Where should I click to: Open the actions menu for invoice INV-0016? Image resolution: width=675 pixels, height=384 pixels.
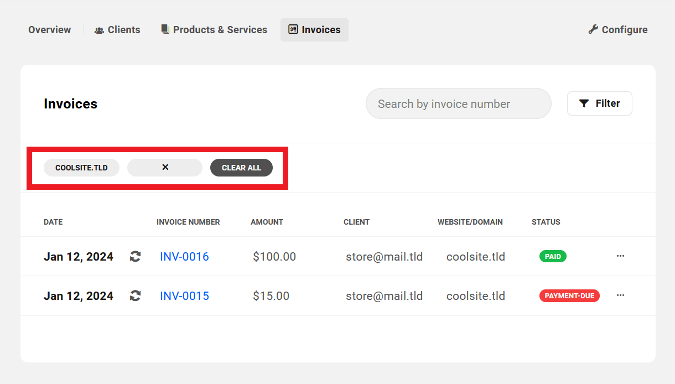point(620,256)
